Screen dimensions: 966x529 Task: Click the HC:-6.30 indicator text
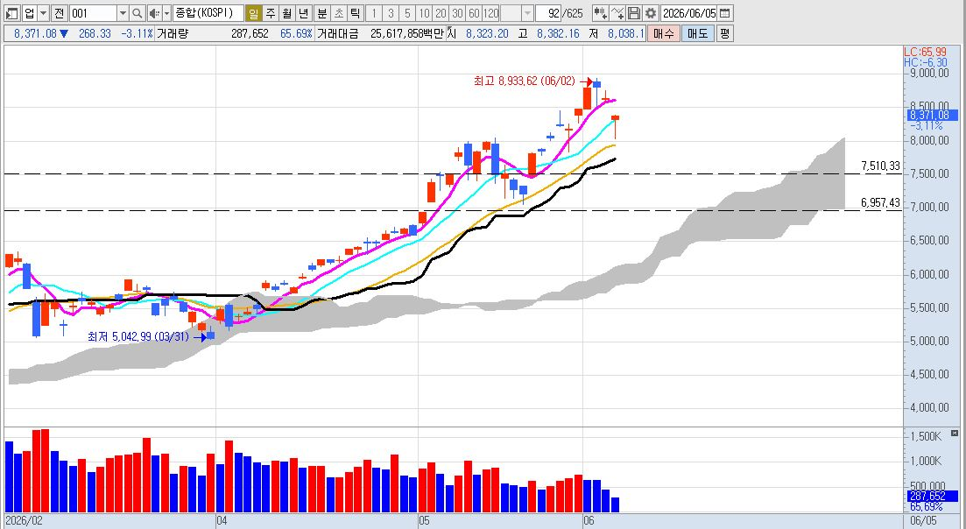(925, 62)
